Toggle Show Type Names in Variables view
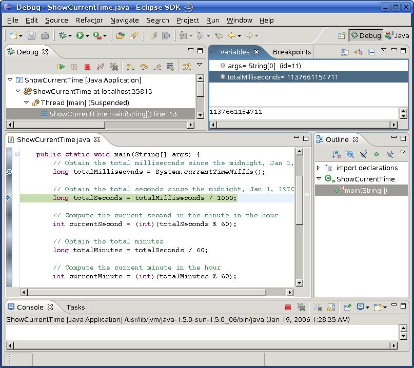414x368 pixels. point(345,52)
